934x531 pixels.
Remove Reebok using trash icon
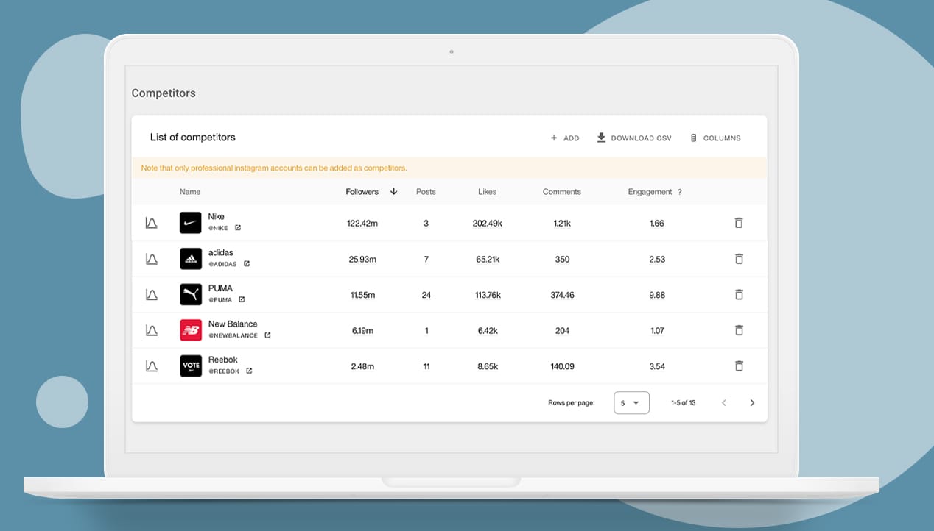pos(739,366)
